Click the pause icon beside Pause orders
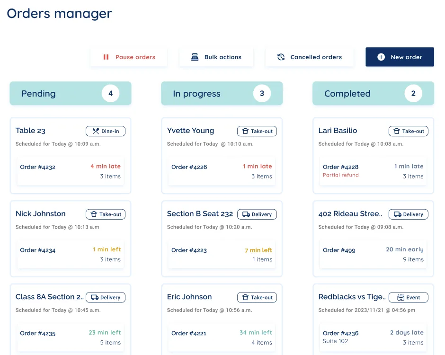The height and width of the screenshot is (355, 445). pyautogui.click(x=106, y=57)
